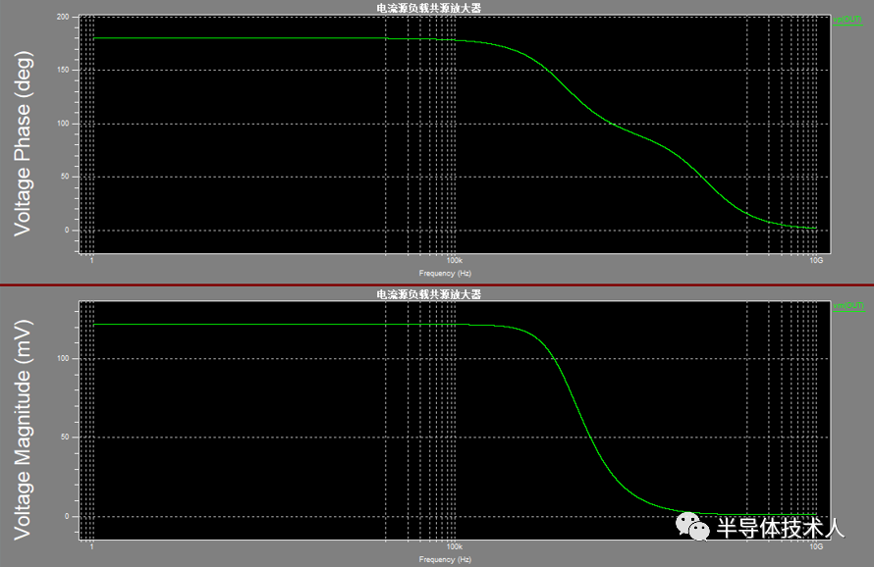Click the 200 tick on phase axis
Screen dimensions: 874x567
tap(63, 17)
